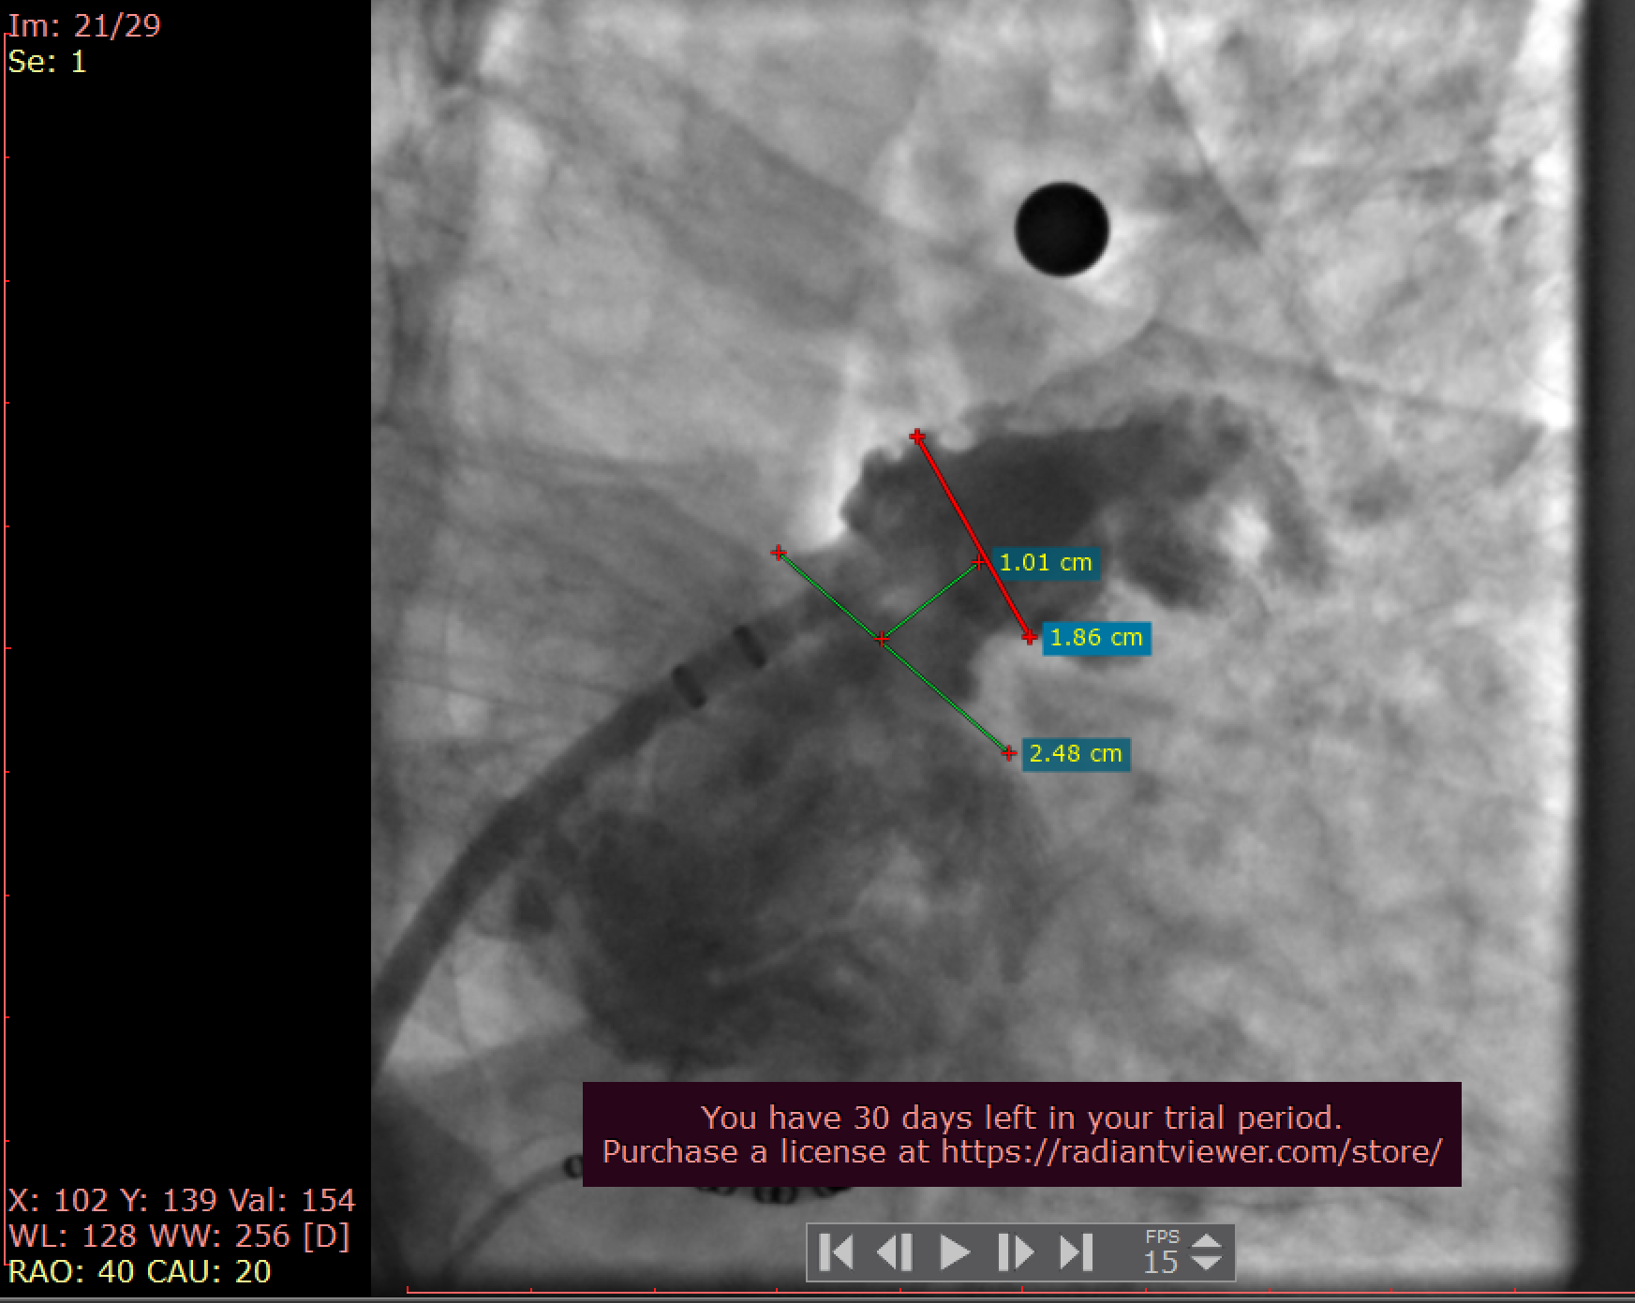
Task: Jump to last frame of cine loop
Action: click(1076, 1252)
